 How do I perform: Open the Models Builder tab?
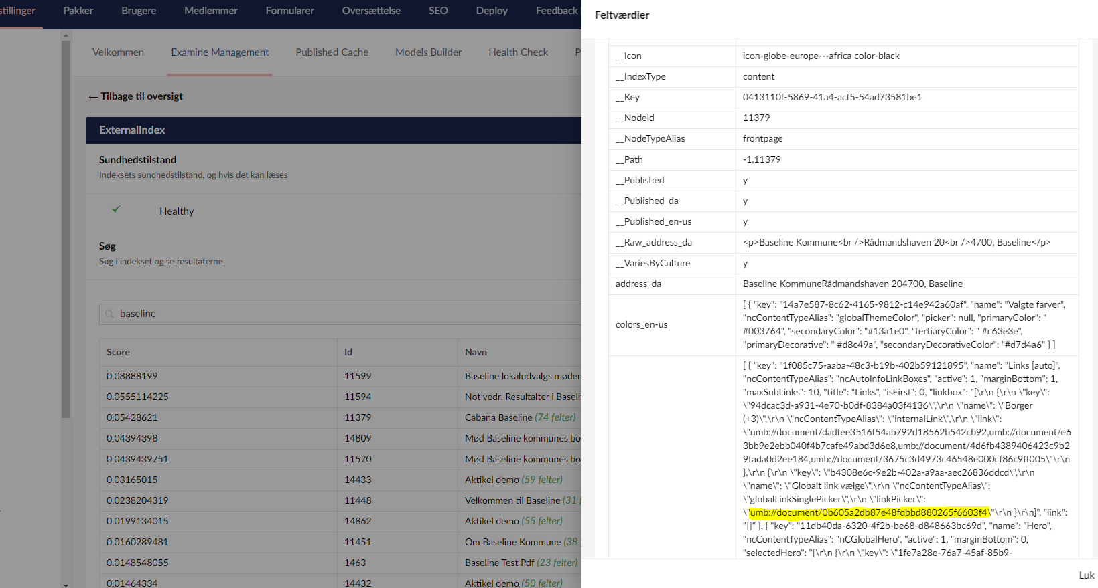(428, 52)
